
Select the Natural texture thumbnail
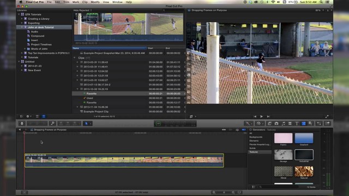click(x=304, y=171)
